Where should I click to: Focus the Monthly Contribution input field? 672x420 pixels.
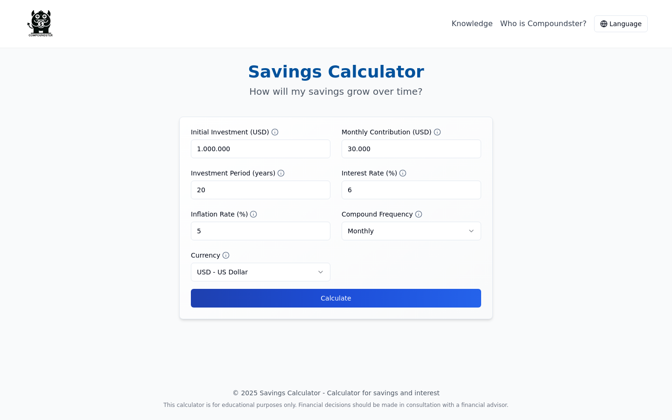click(x=411, y=149)
